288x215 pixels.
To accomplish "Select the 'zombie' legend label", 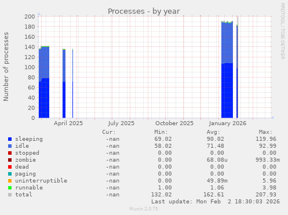I will pyautogui.click(x=25, y=160).
